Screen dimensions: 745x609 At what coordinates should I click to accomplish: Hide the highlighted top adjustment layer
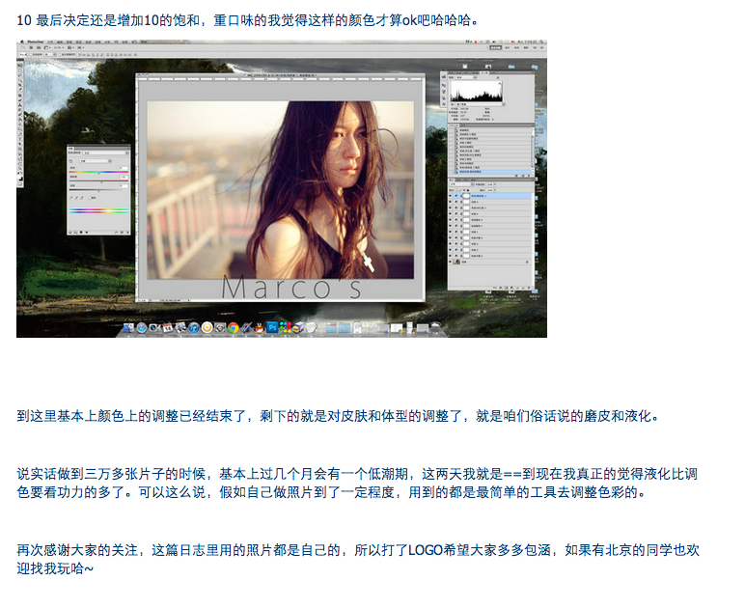(x=450, y=196)
